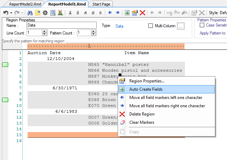Screen dimensions: 227x160
Task: Click the binoculars Find icon
Action: tap(30, 13)
